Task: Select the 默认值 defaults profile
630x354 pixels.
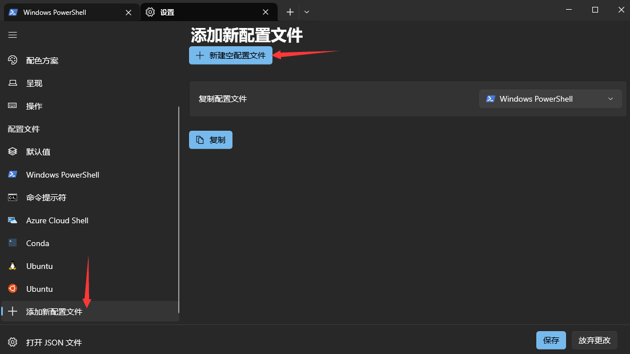Action: (38, 152)
